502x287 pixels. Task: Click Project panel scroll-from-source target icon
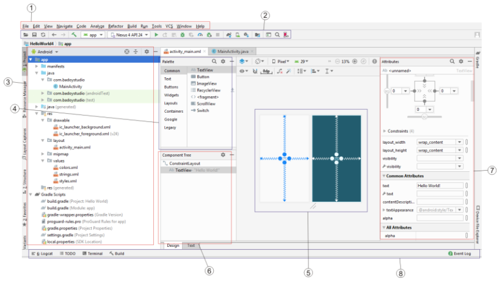tap(127, 51)
